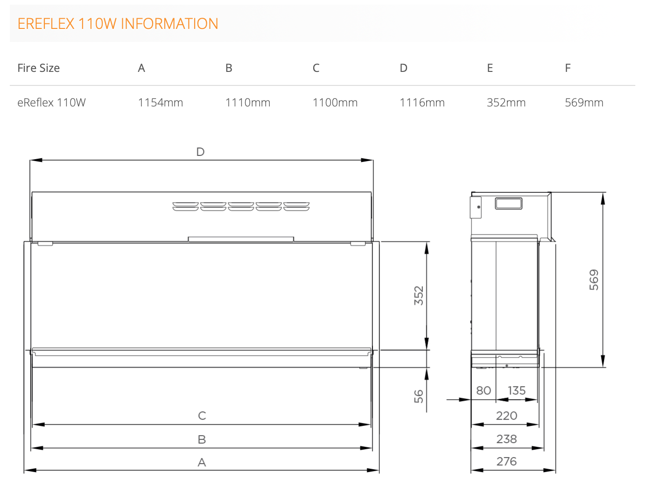Screen dimensions: 661x493
Task: Click column header 'C' in the table
Action: click(x=316, y=68)
